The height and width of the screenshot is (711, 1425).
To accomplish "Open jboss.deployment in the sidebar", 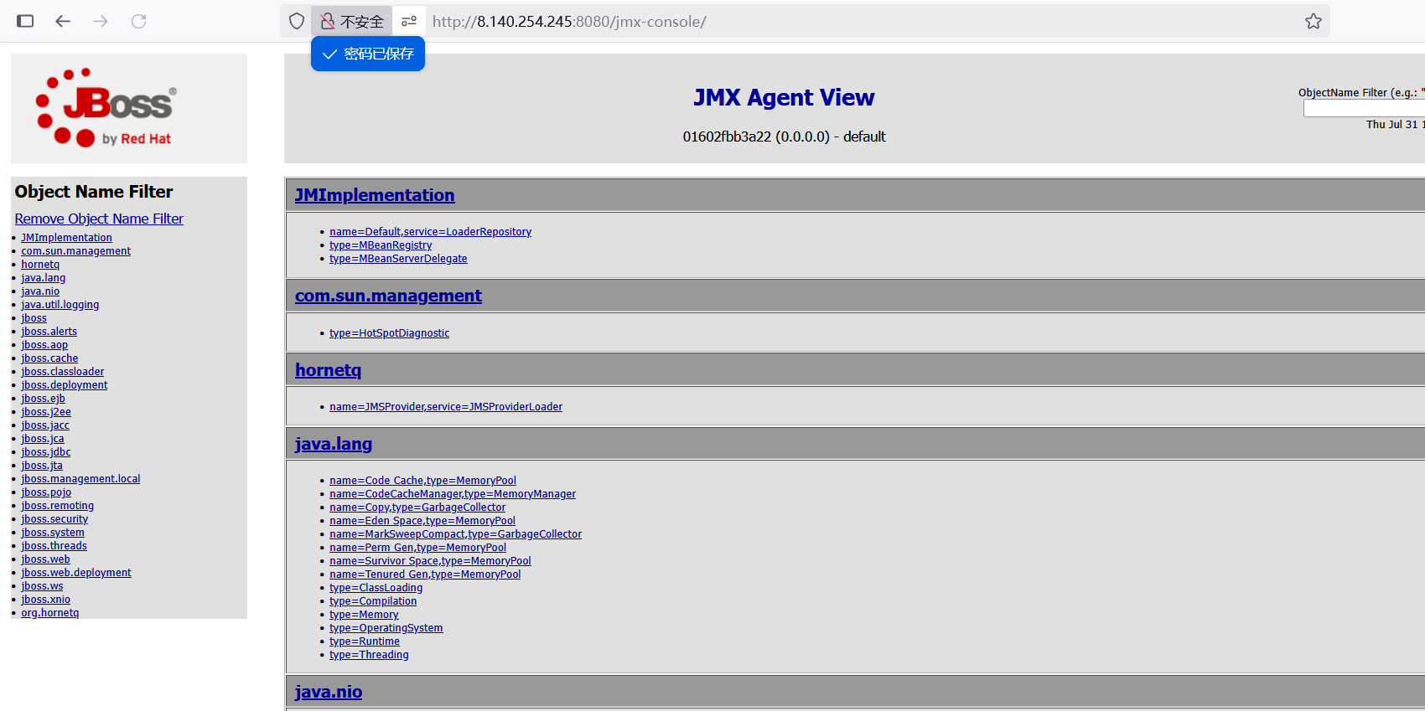I will [65, 385].
